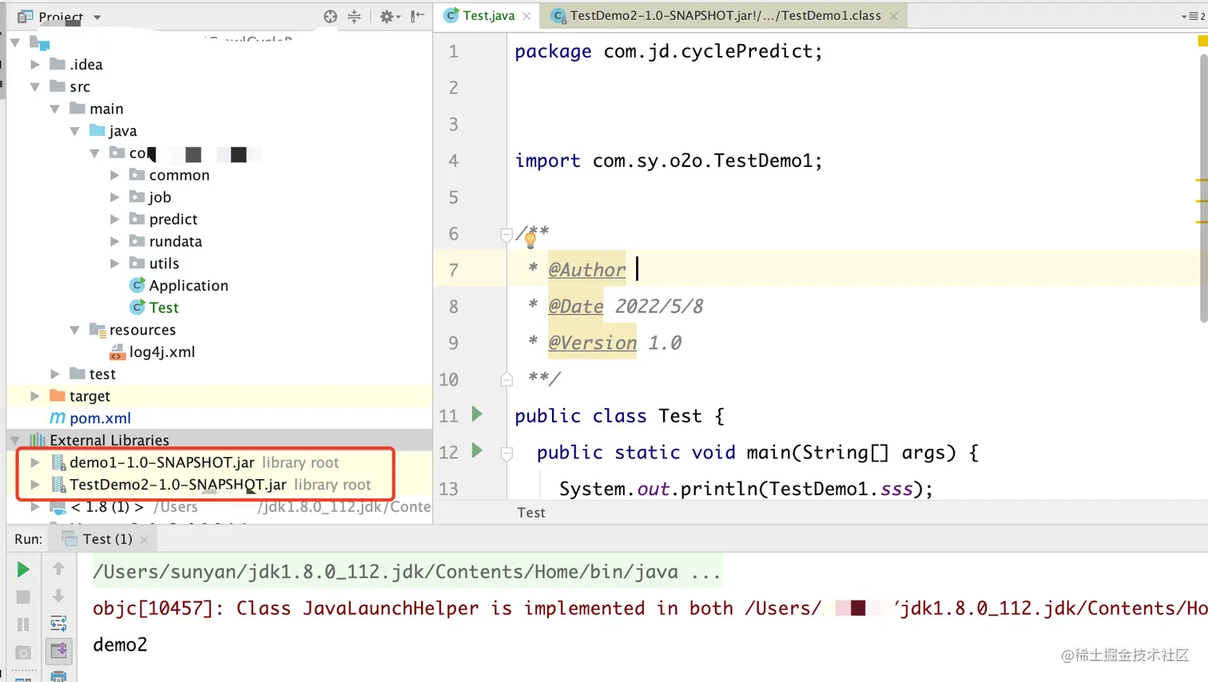
Task: Select the Test class in project tree
Action: point(164,307)
